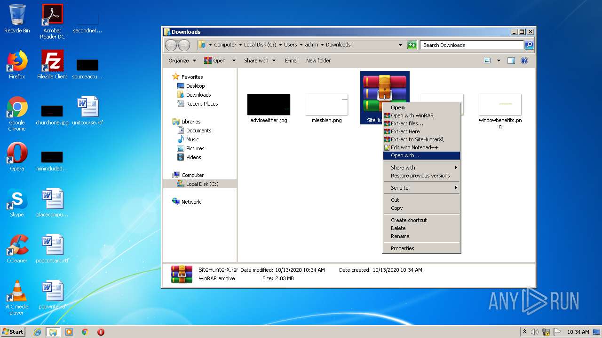602x338 pixels.
Task: Choose Rename in context menu
Action: coord(421,236)
